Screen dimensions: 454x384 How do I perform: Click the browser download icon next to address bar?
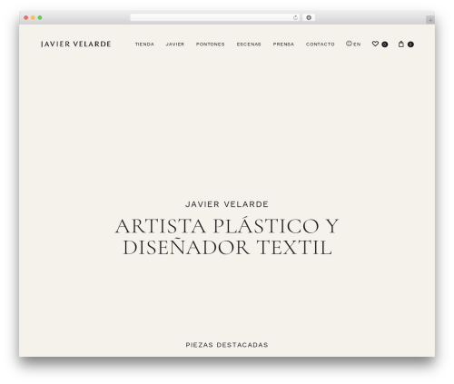[309, 18]
